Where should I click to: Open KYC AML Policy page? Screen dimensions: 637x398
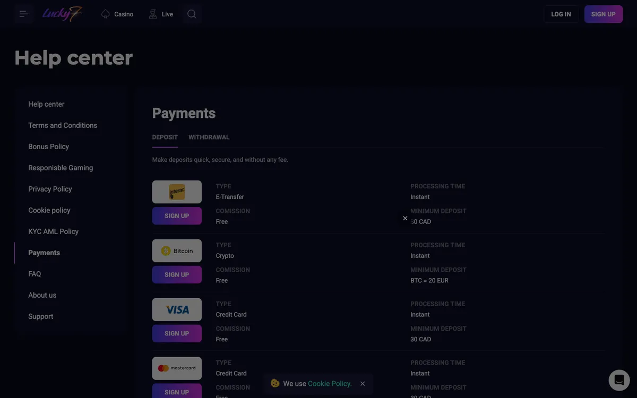53,231
